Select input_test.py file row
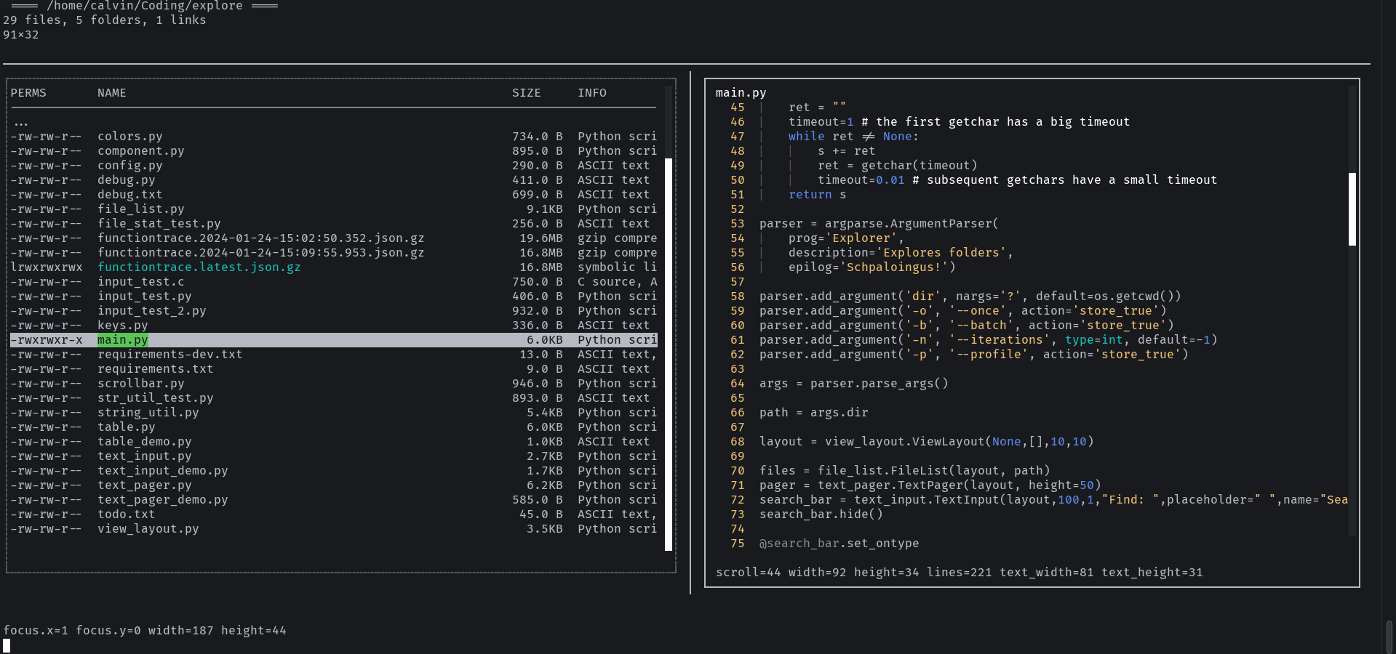 [333, 296]
